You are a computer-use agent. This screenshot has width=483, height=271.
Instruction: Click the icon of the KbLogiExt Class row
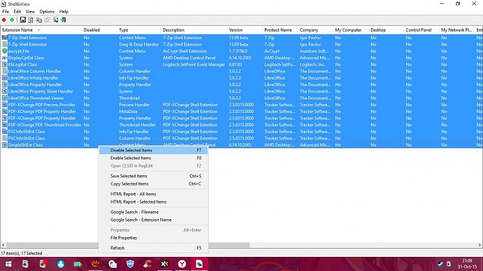coord(5,64)
